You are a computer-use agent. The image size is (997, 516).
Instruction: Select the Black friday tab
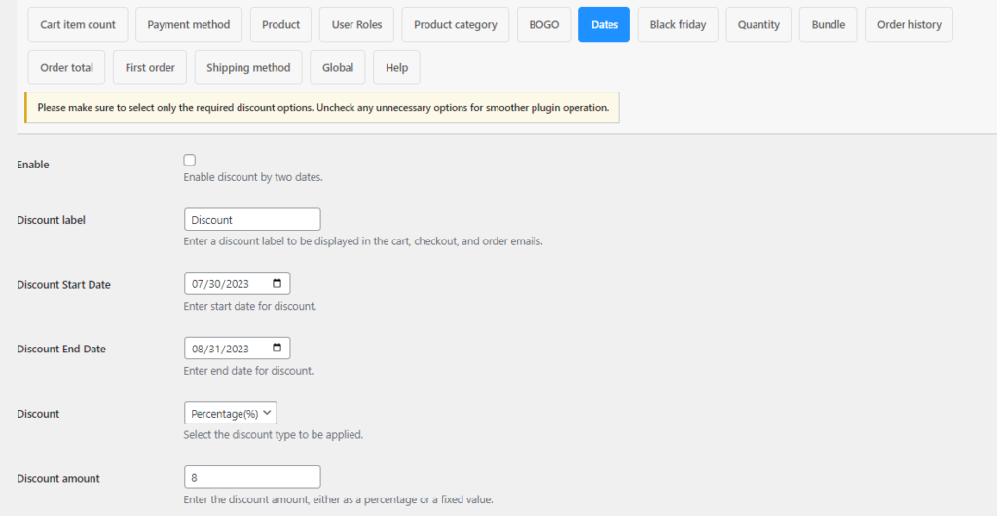coord(678,24)
